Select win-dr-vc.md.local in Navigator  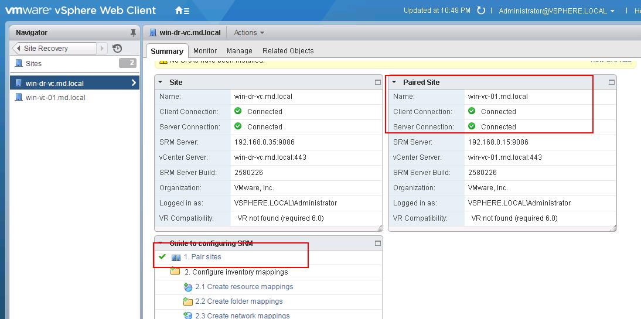tap(74, 83)
